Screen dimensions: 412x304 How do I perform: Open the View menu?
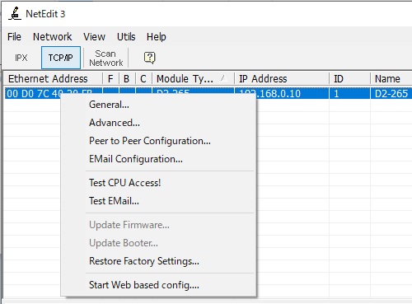(95, 37)
